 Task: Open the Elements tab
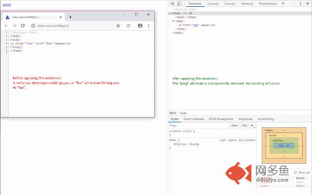(x=195, y=3)
